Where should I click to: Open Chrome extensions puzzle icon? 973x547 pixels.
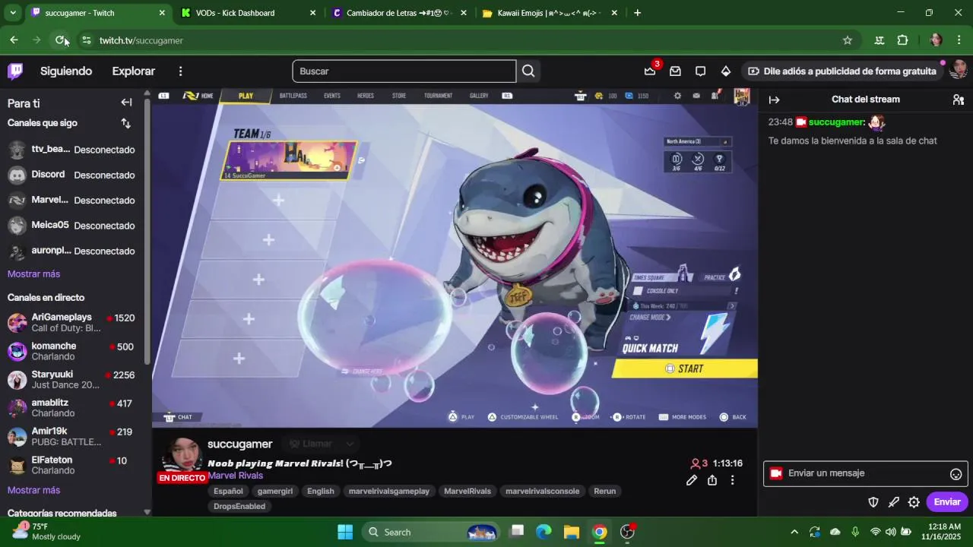click(903, 40)
